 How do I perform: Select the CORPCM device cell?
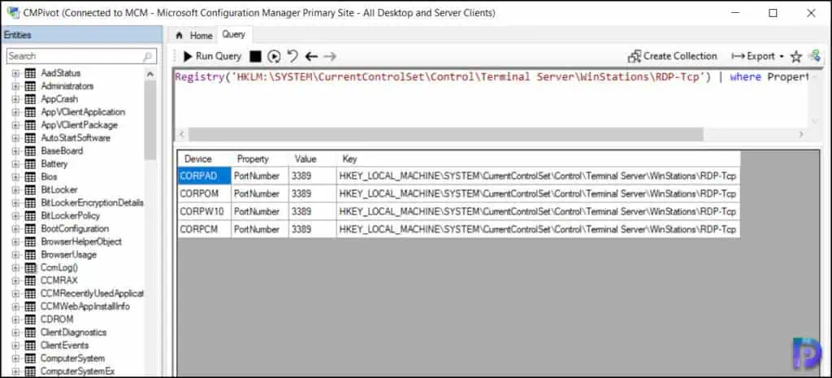pos(204,229)
